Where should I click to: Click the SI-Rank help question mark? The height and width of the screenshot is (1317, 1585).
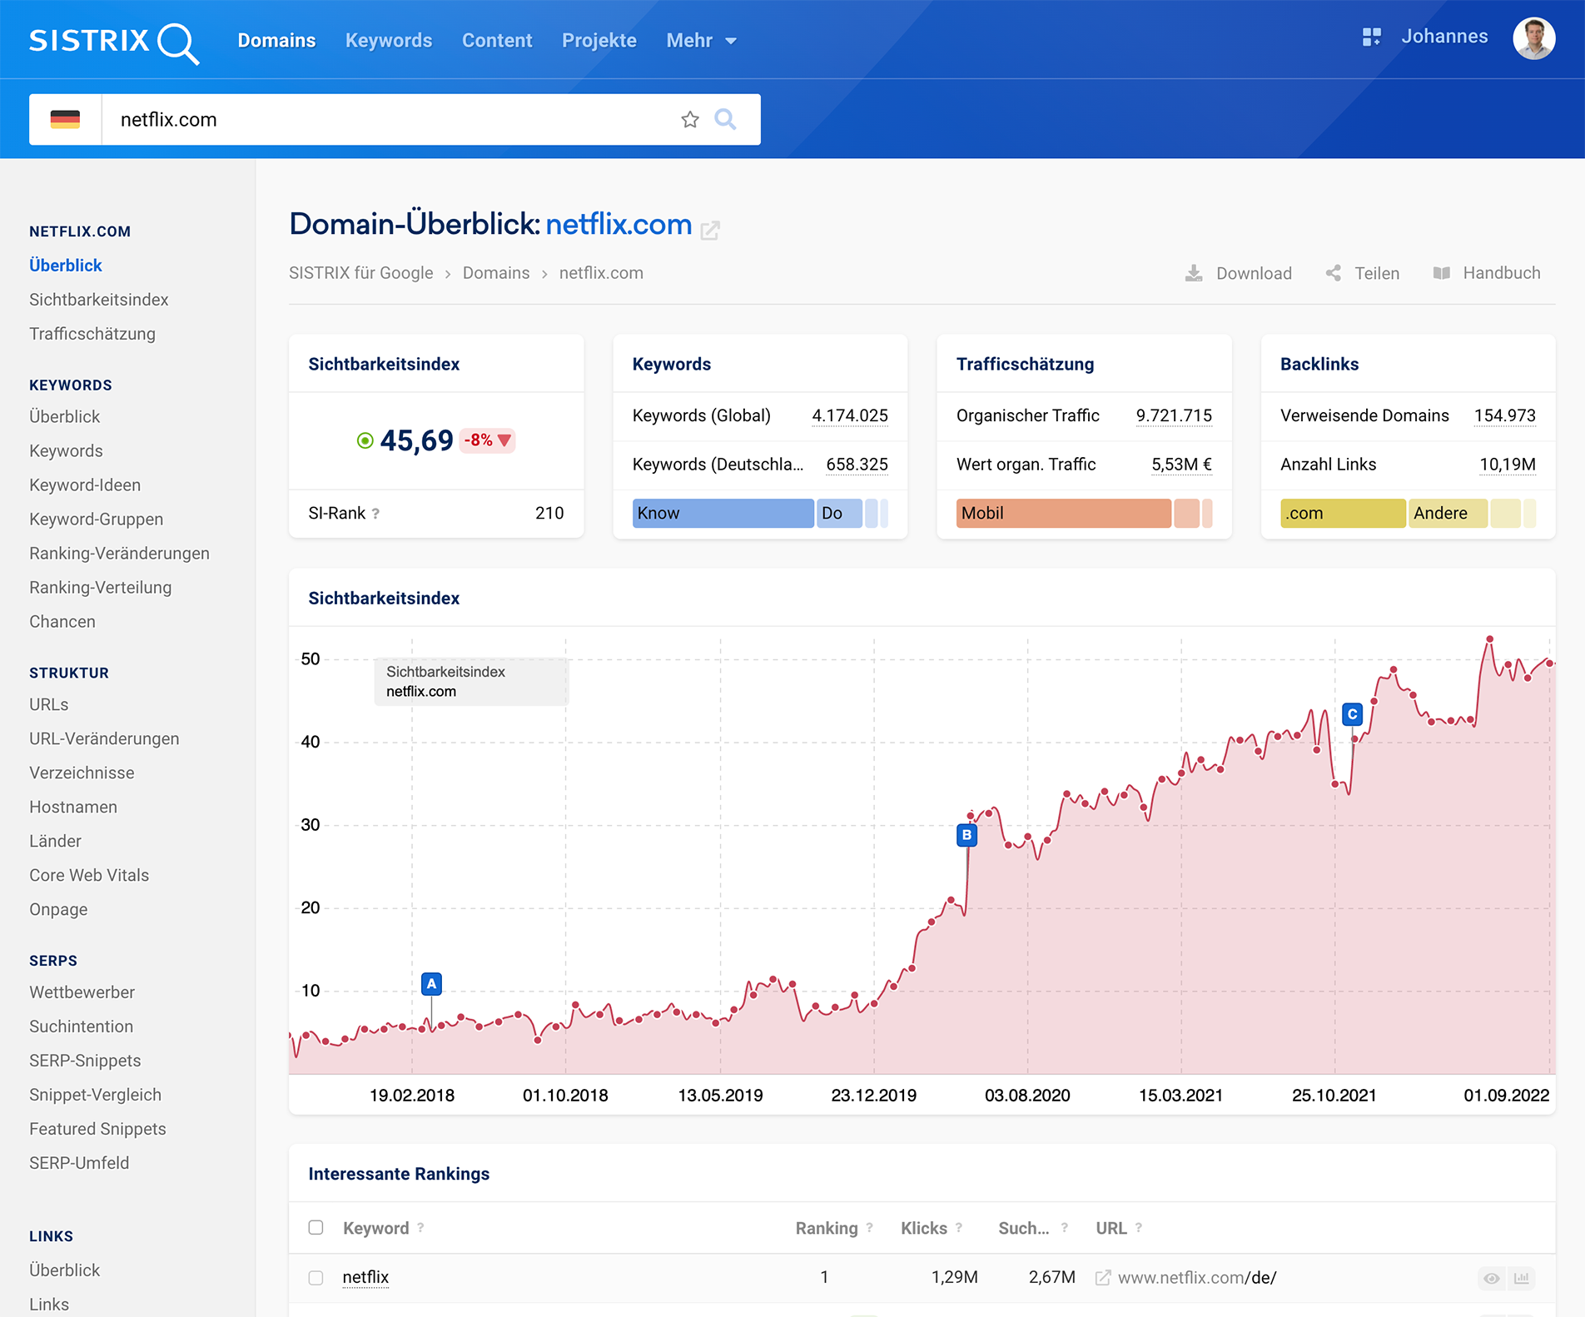pos(375,514)
